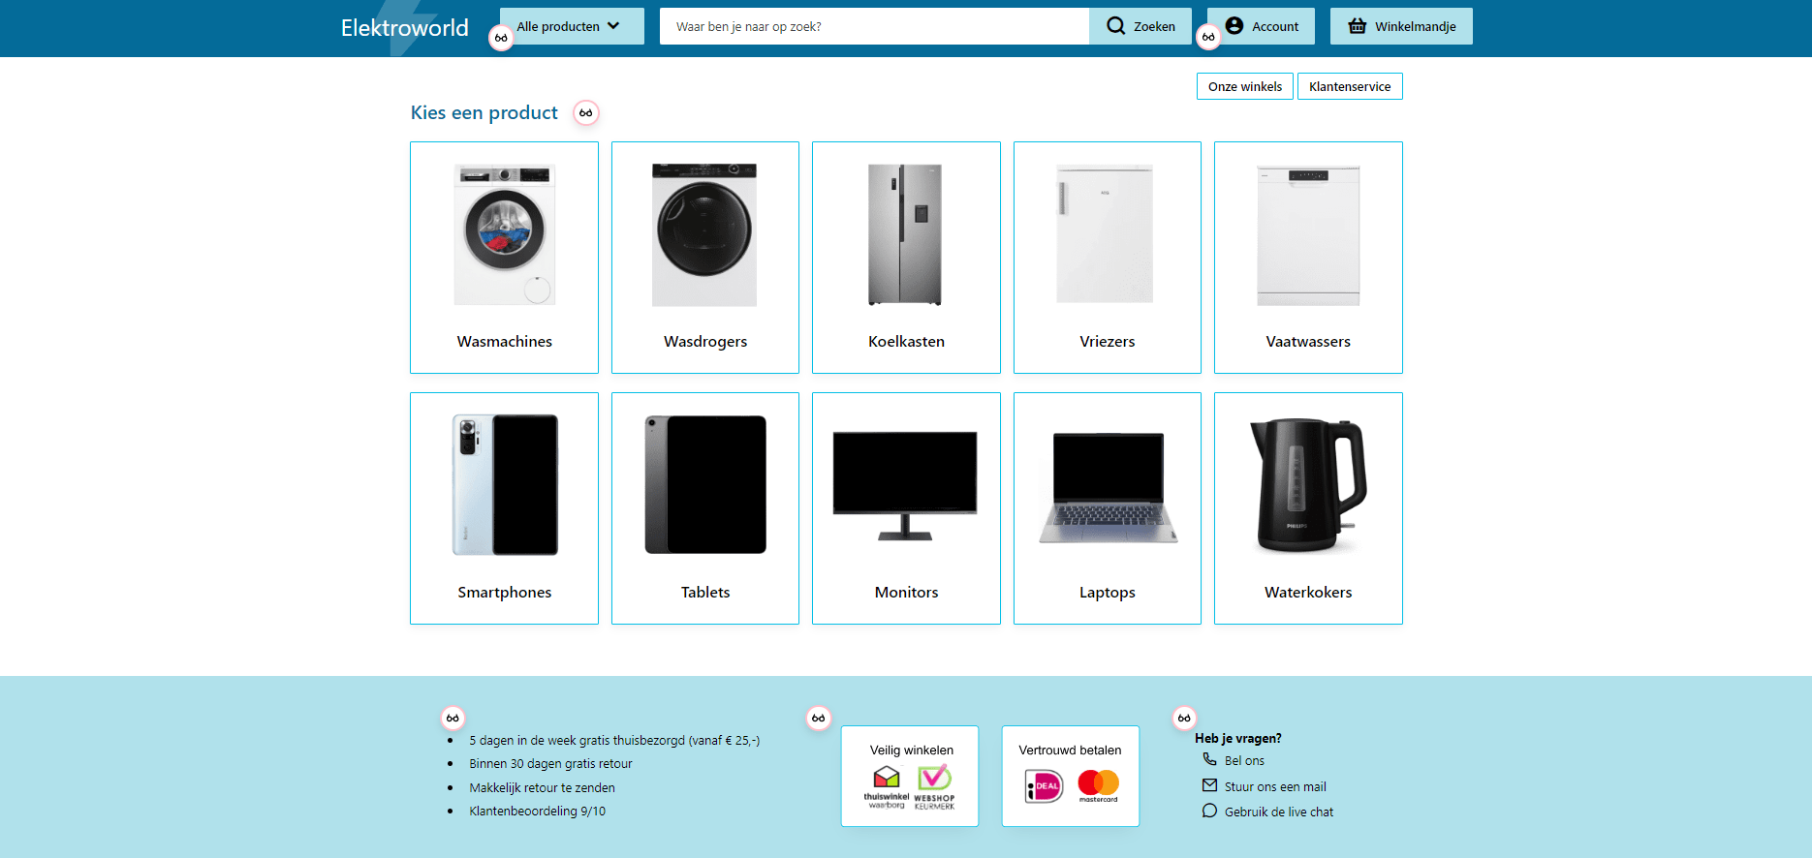Click the magnifying glass search icon
This screenshot has width=1812, height=858.
pos(1115,26)
